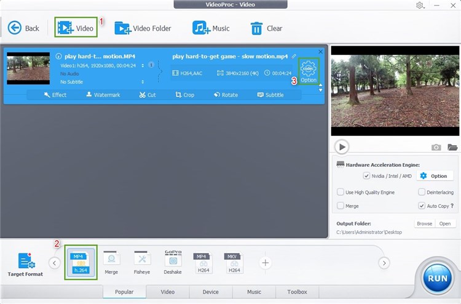
Task: Open the settings gear in title bar
Action: (x=420, y=6)
